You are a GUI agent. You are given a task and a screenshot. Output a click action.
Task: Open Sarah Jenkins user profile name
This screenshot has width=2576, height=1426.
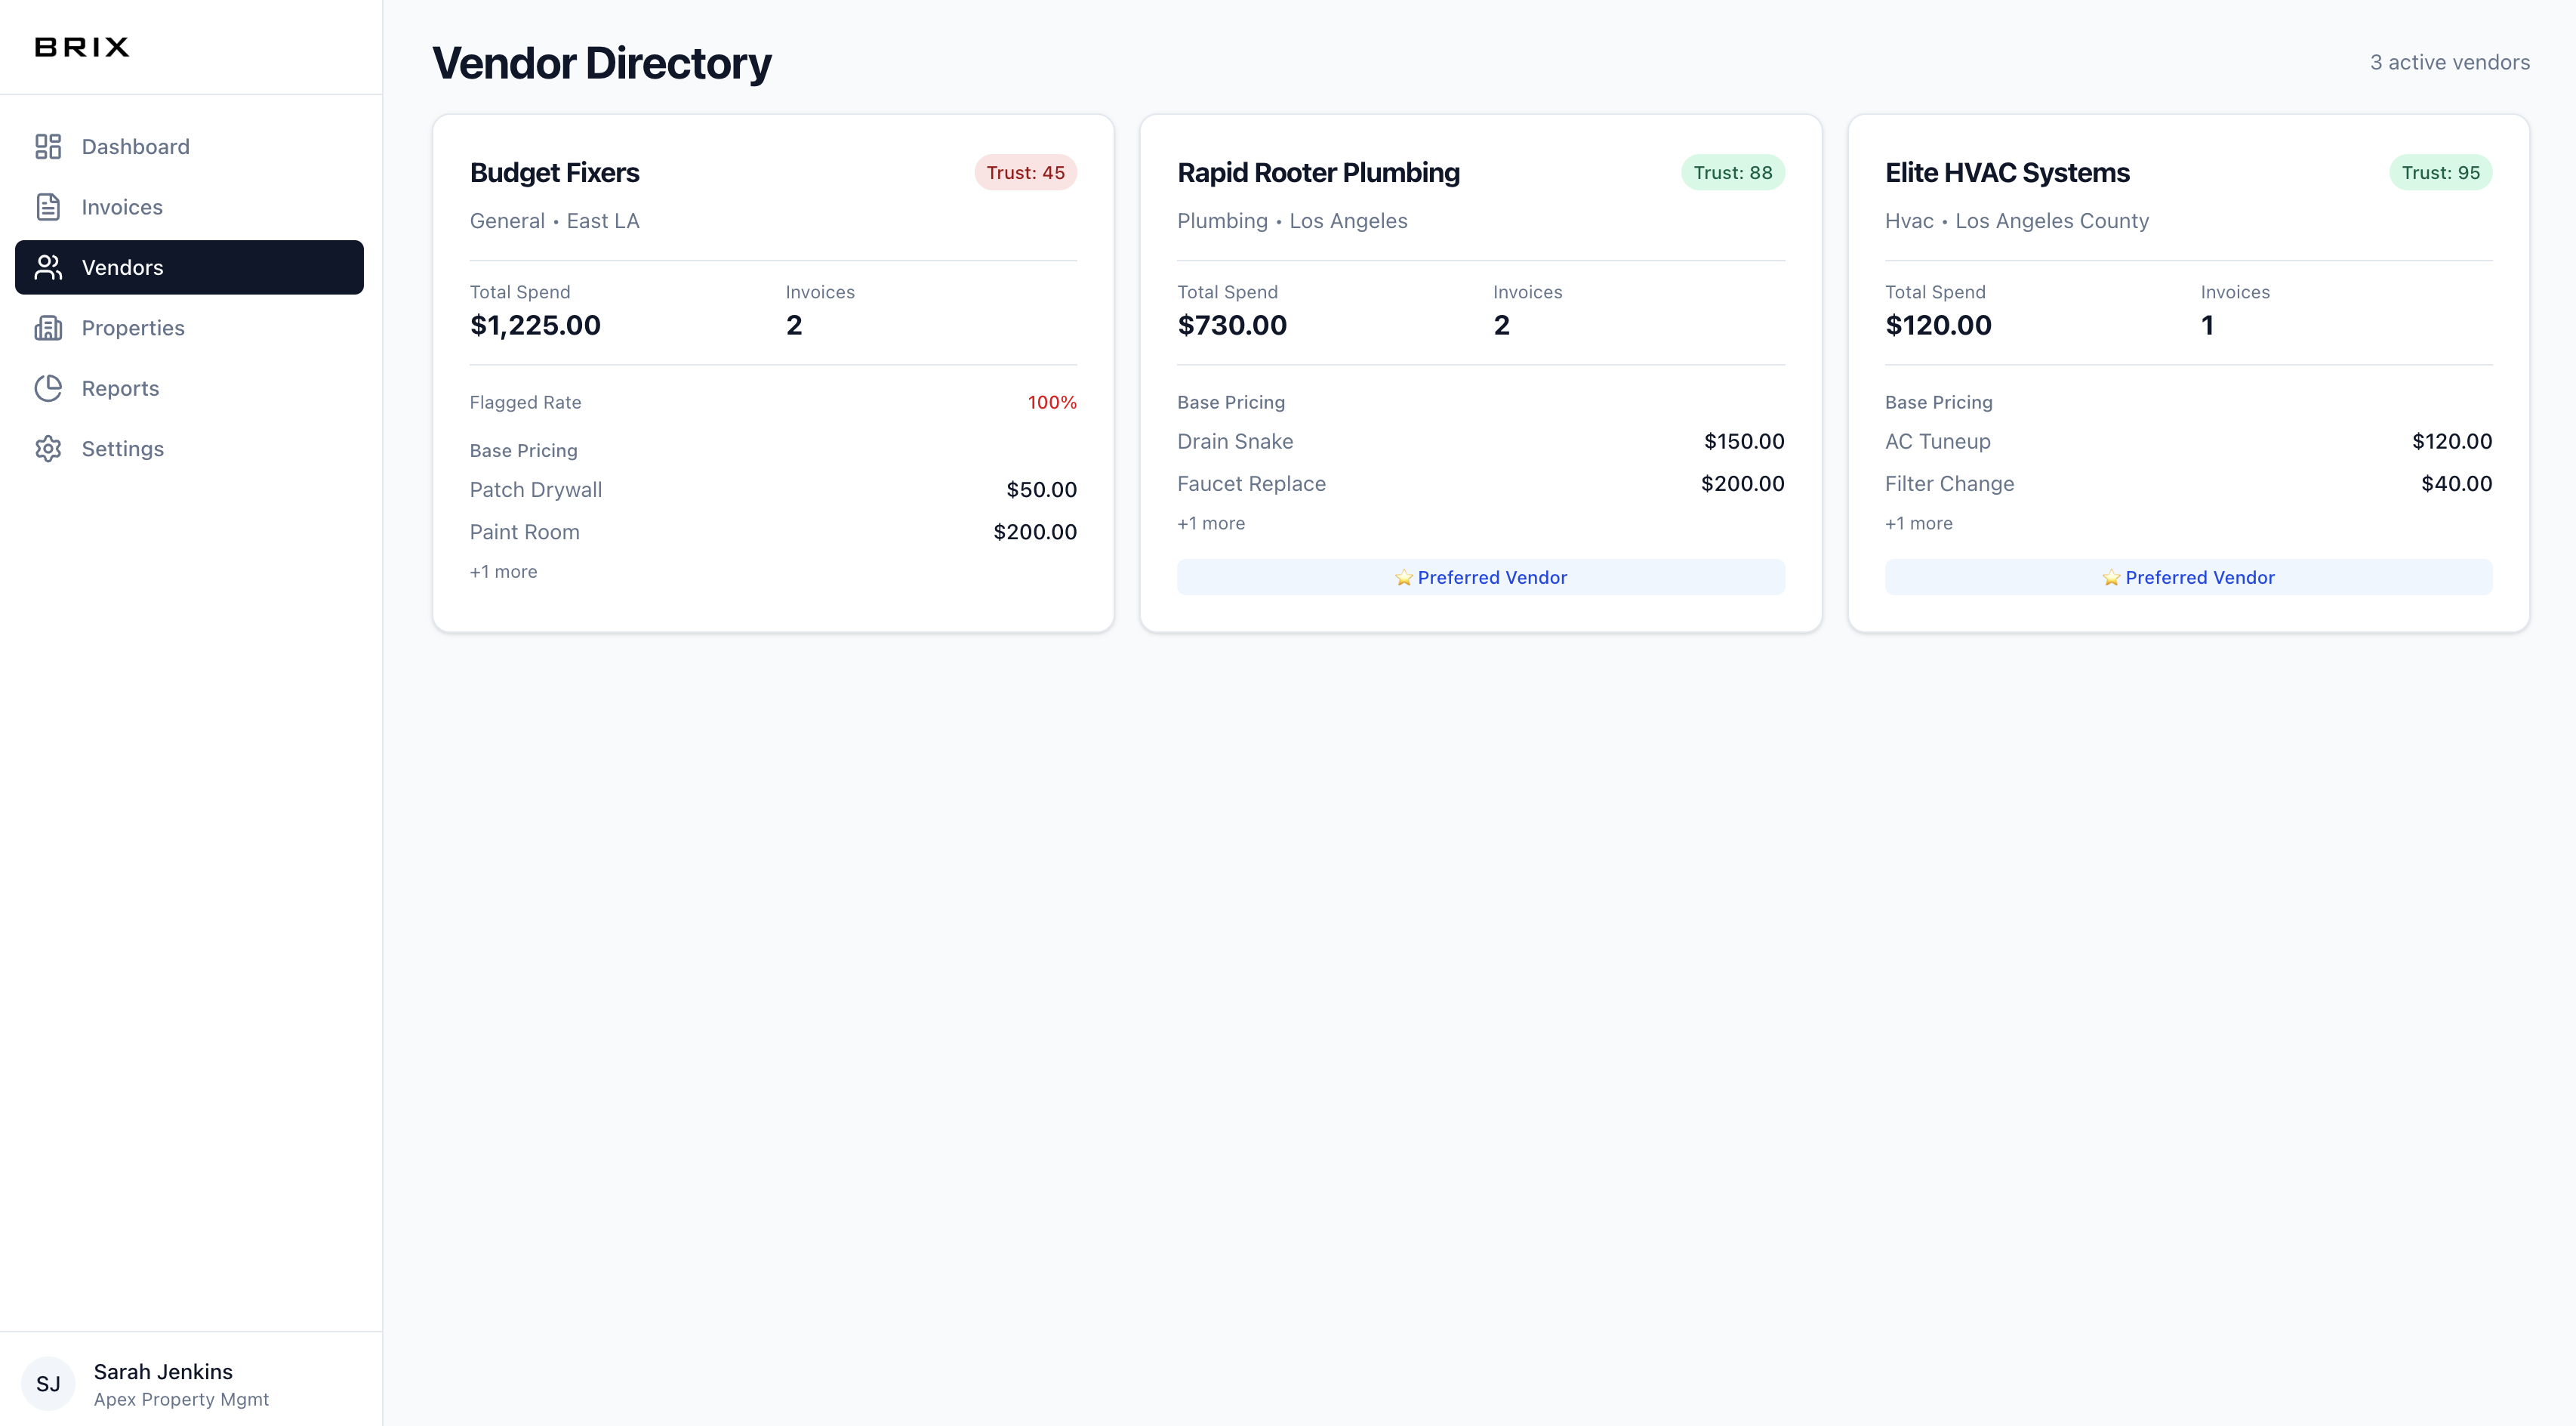click(163, 1371)
